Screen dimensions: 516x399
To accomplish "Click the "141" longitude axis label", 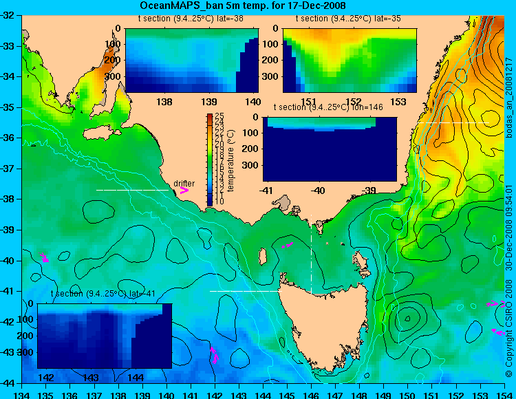I will tap(191, 395).
